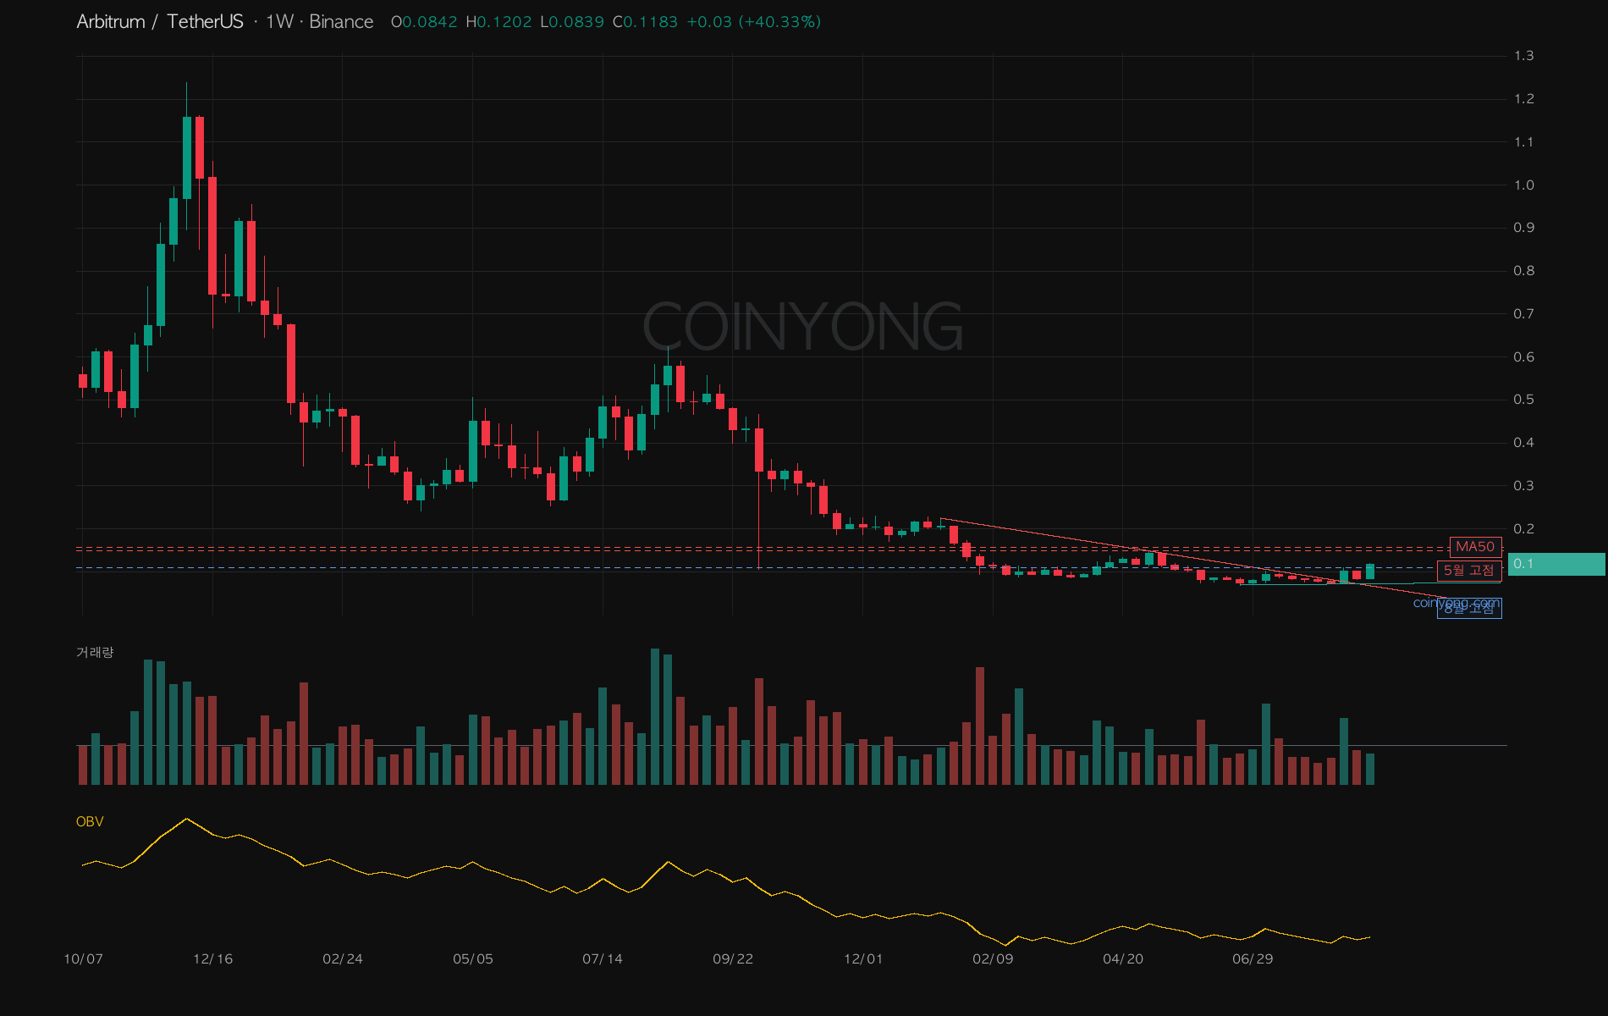Click the 8월 고점 level label
The width and height of the screenshot is (1608, 1016).
point(1469,609)
